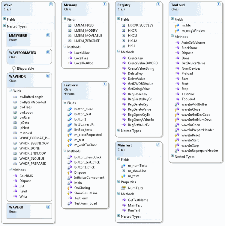Click the RegSetValueEx method icon
This screenshot has width=225, height=226.
pyautogui.click(x=124, y=125)
